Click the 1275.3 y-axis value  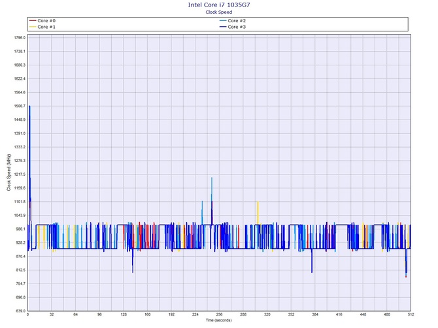tap(20, 161)
